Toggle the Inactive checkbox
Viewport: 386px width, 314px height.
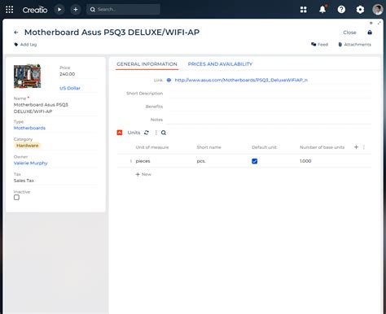16,198
